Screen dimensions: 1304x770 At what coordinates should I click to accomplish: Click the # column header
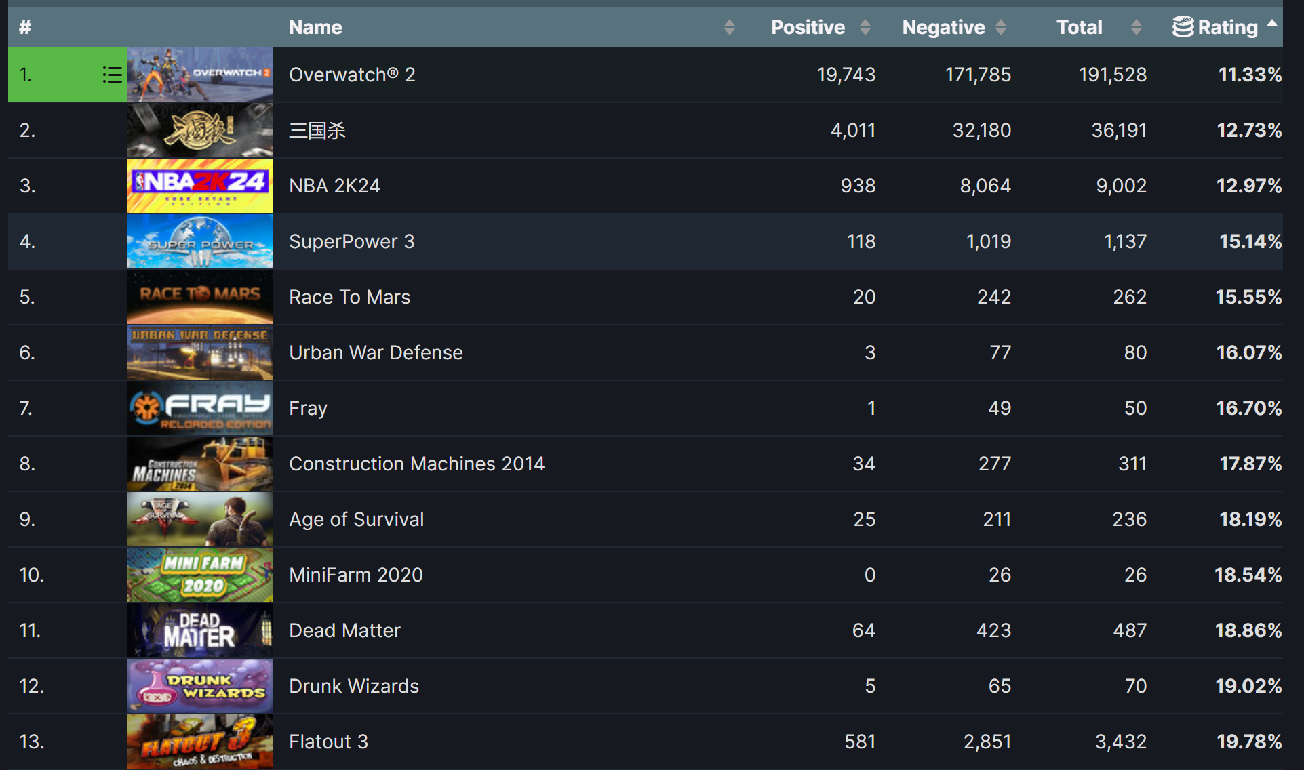click(x=25, y=27)
